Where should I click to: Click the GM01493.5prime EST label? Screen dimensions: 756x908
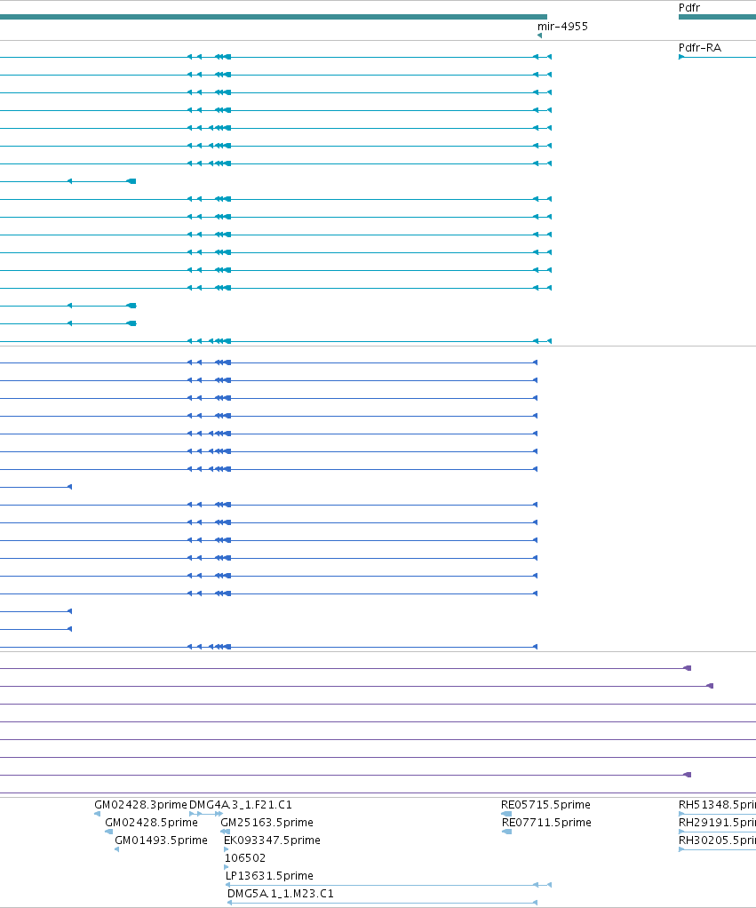161,840
